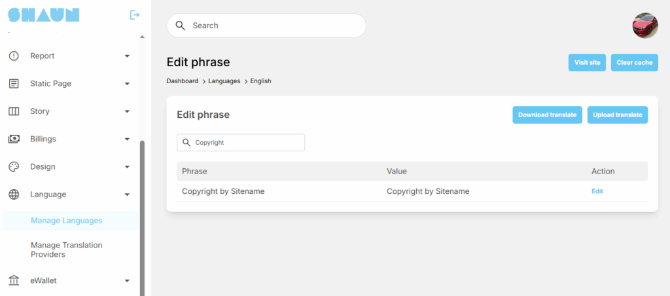Open Manage Languages menu item
The image size is (670, 296).
(x=67, y=221)
